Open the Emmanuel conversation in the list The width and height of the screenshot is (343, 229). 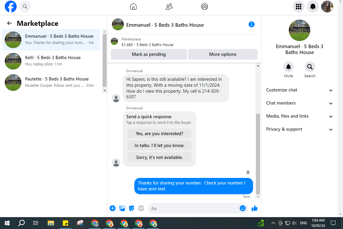51,40
